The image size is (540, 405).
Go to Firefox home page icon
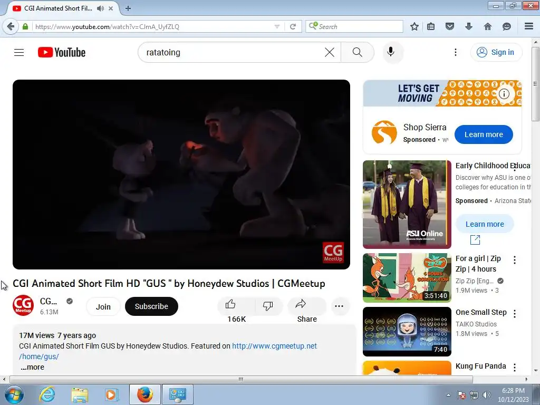tap(488, 26)
